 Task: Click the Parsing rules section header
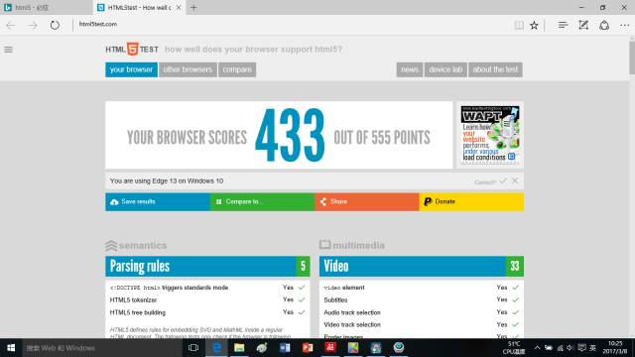207,266
